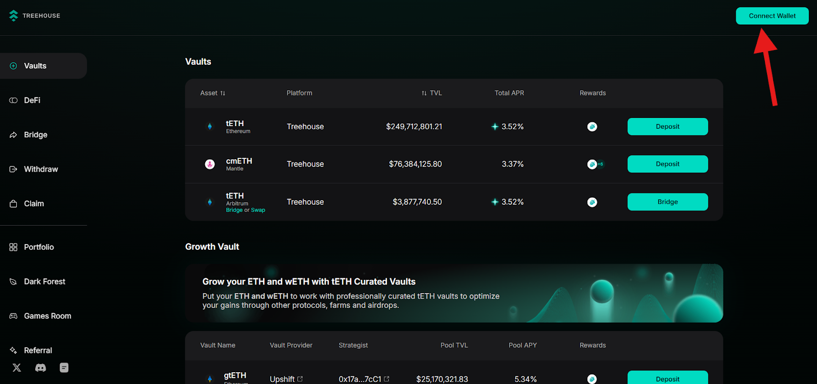Image resolution: width=817 pixels, height=384 pixels.
Task: Click the Games Room controller icon
Action: (x=13, y=316)
